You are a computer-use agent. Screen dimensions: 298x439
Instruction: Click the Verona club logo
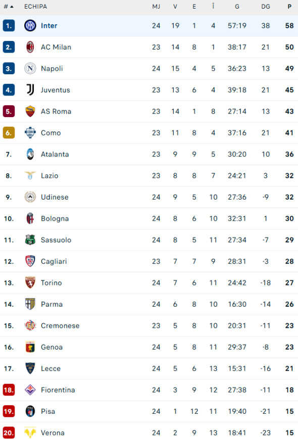(x=30, y=433)
